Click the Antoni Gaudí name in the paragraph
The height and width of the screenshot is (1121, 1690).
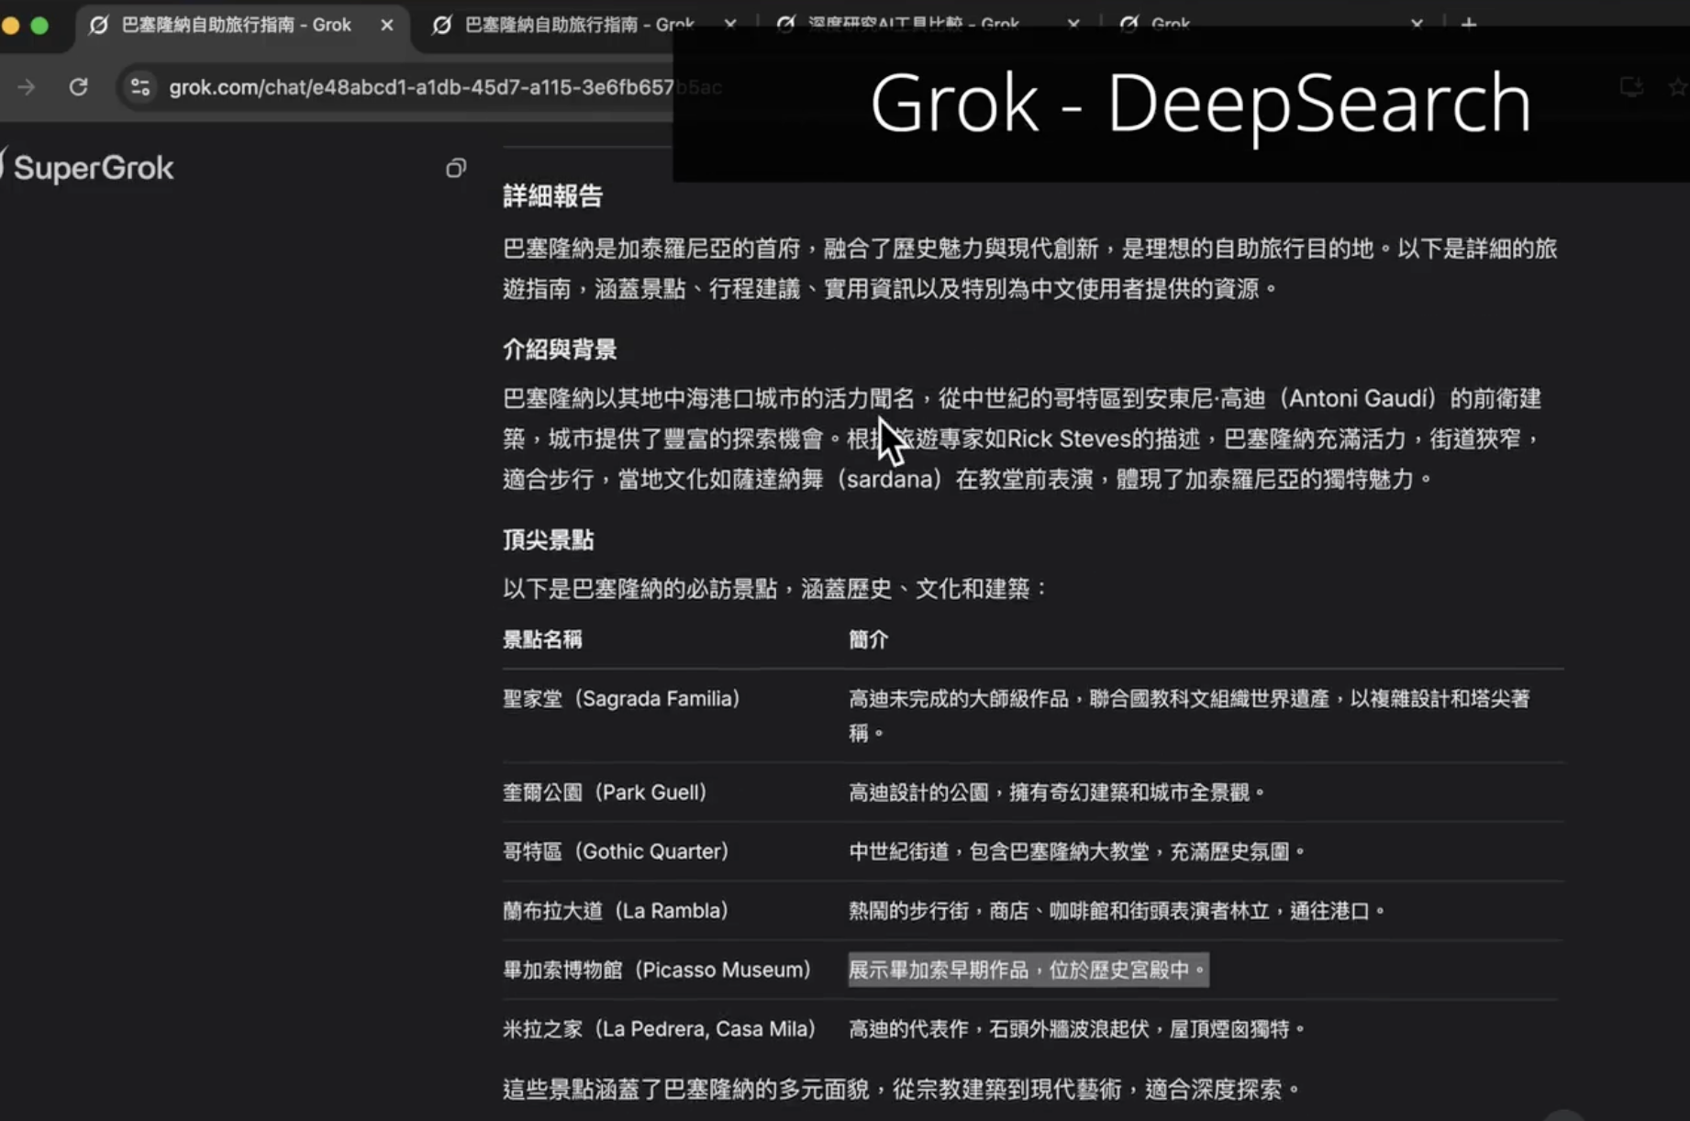[x=1359, y=398]
